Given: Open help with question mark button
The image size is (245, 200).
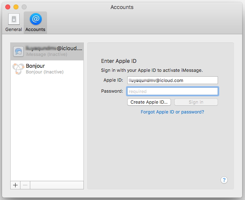Looking at the screenshot, I should 224,180.
